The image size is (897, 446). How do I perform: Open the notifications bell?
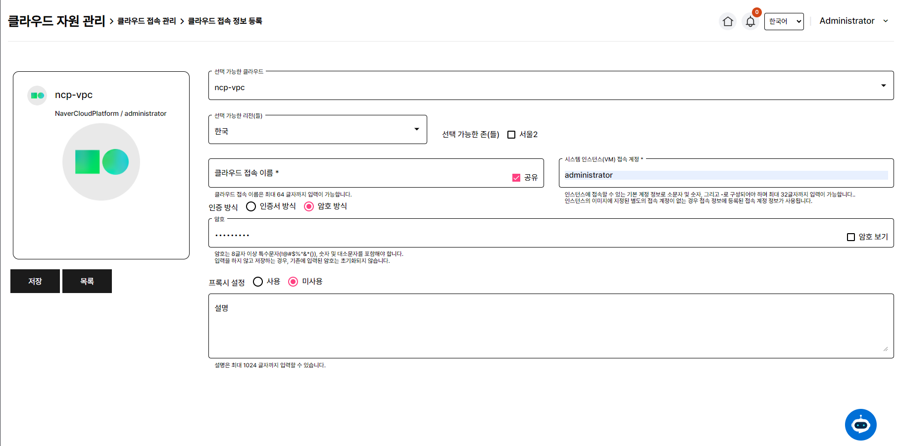pyautogui.click(x=750, y=22)
